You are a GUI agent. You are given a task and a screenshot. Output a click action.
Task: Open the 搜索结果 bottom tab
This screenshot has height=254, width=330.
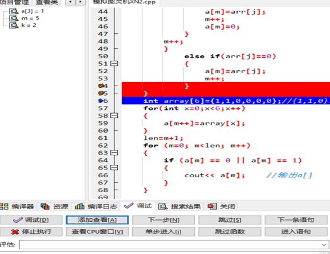point(180,206)
